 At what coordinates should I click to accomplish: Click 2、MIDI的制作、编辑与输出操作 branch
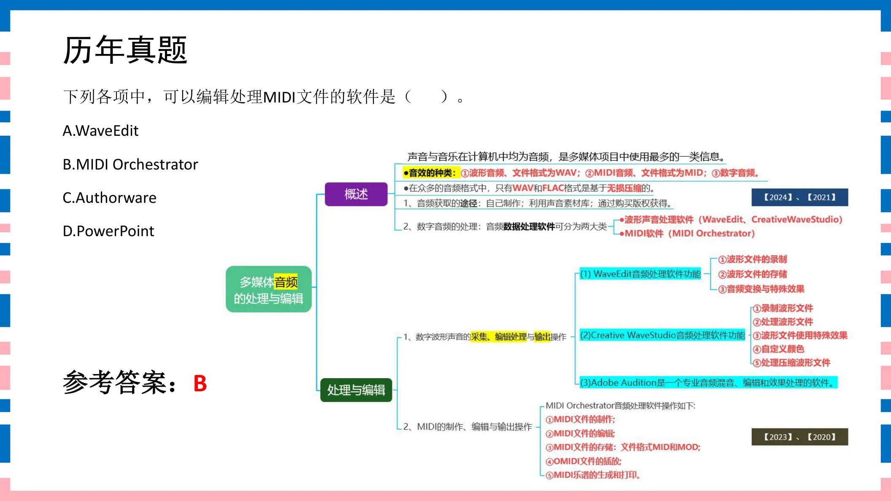(467, 427)
